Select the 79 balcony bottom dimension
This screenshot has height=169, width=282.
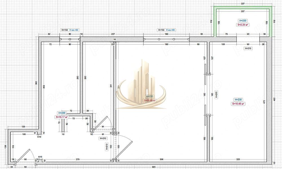click(226, 34)
